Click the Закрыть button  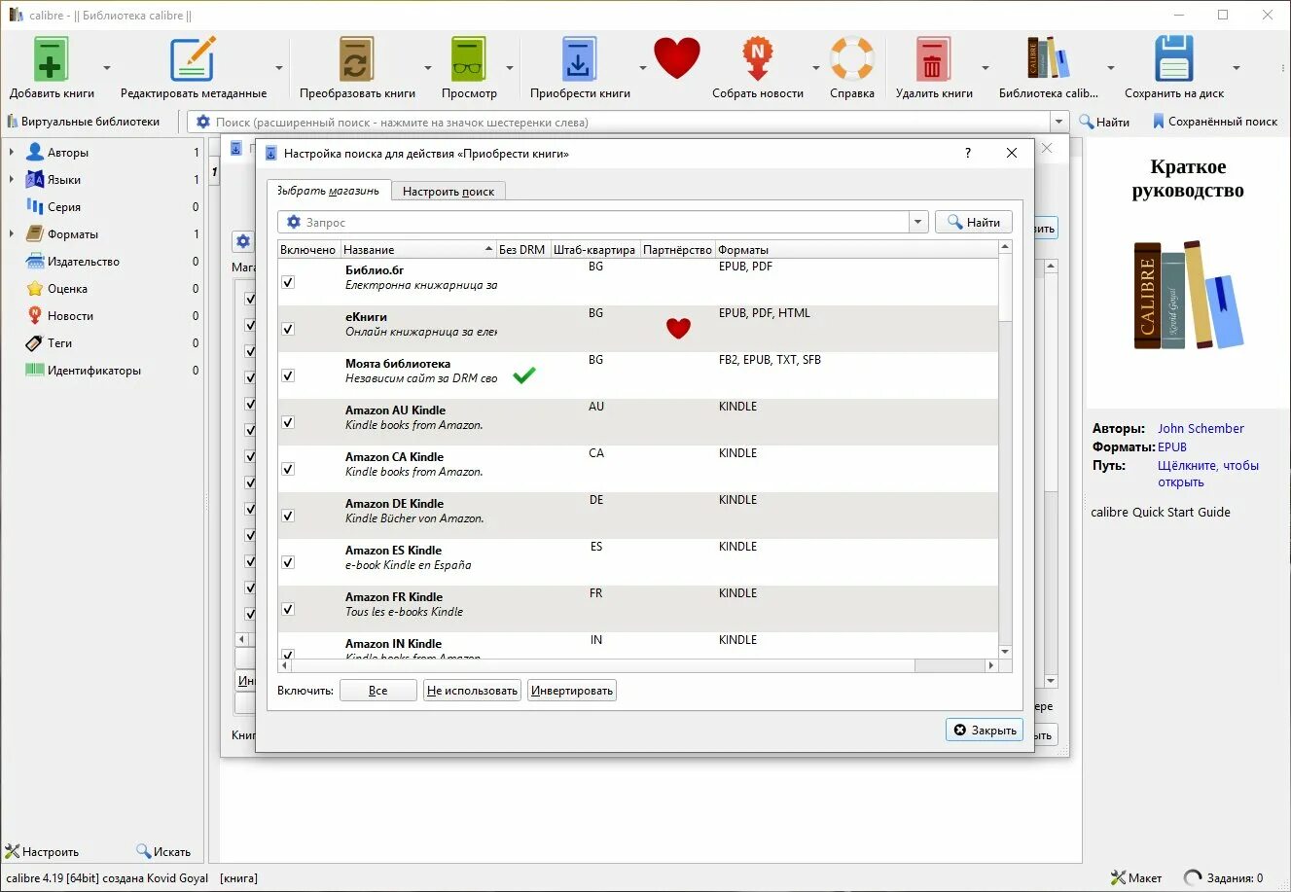tap(985, 730)
